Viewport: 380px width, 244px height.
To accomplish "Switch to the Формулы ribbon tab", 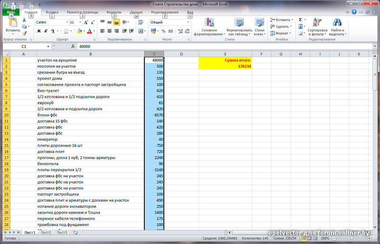I will tap(114, 11).
